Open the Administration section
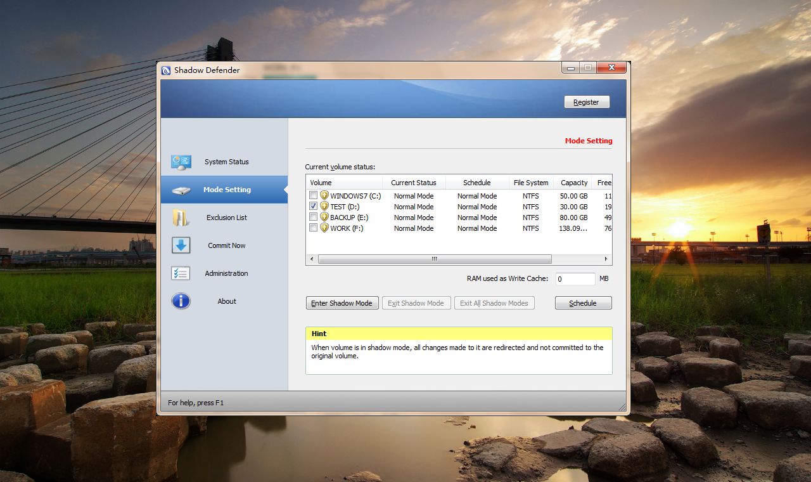Viewport: 811px width, 482px height. pos(224,273)
